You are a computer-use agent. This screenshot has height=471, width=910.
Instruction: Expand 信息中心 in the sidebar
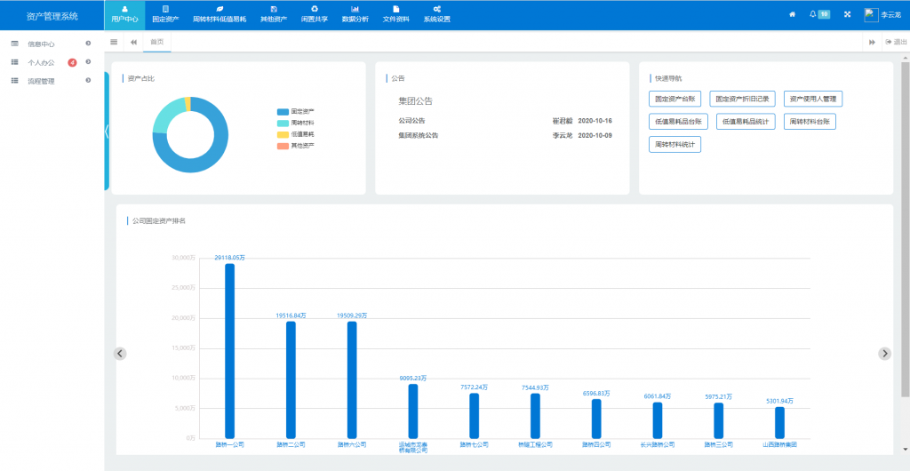(42, 44)
